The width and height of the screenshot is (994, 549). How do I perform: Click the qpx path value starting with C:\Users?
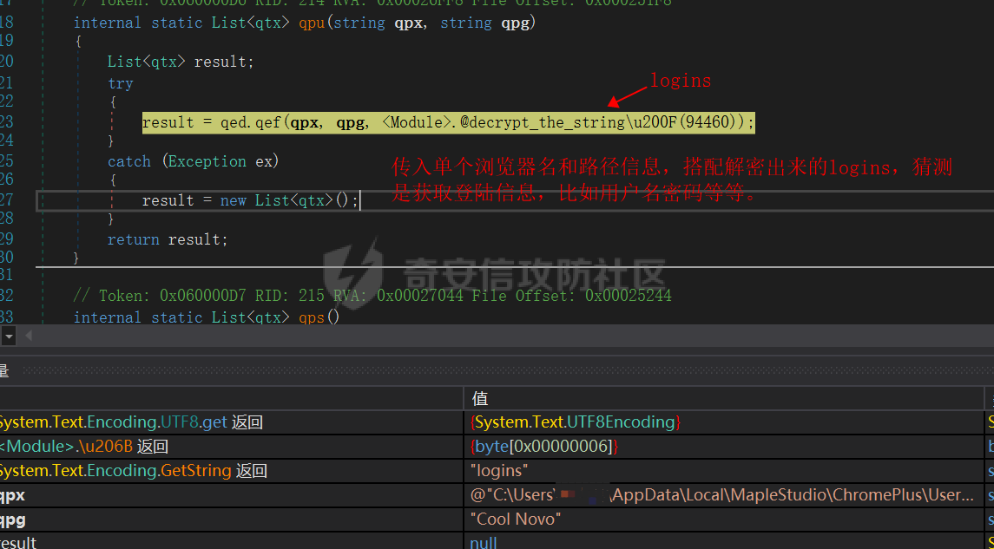tap(721, 495)
